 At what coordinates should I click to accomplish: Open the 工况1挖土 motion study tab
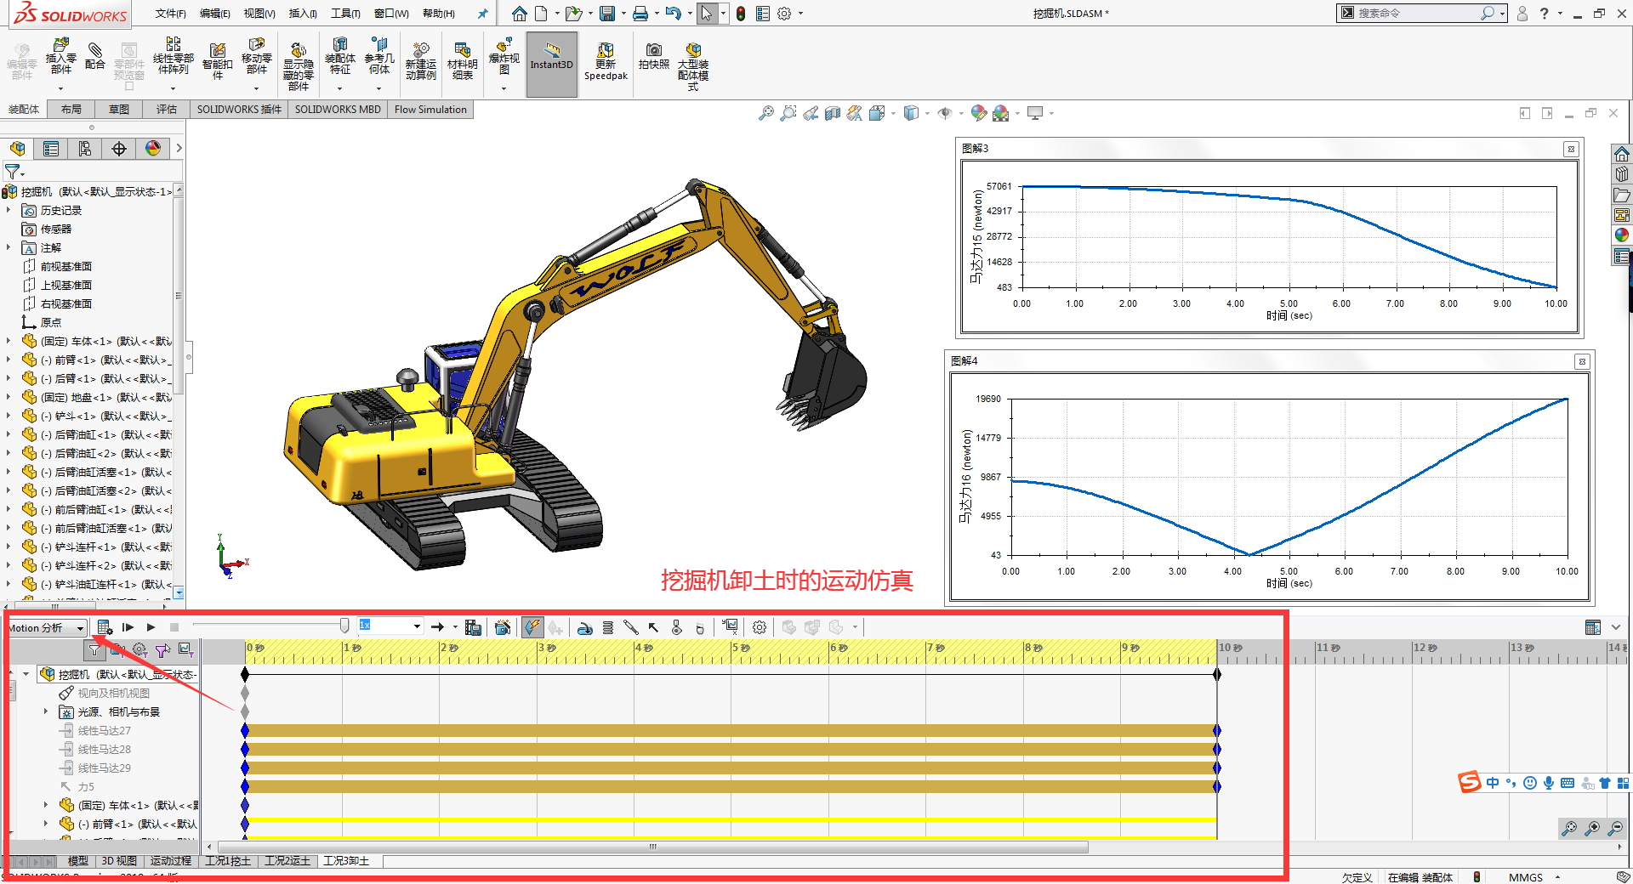tap(228, 861)
